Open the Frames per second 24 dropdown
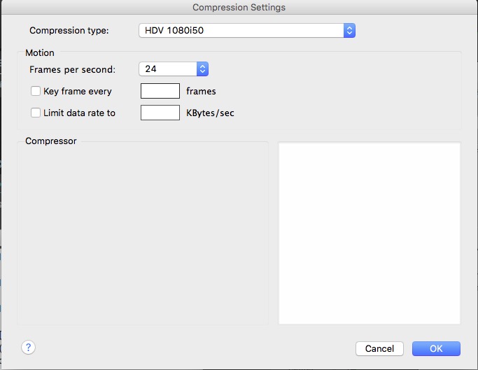 pyautogui.click(x=174, y=69)
